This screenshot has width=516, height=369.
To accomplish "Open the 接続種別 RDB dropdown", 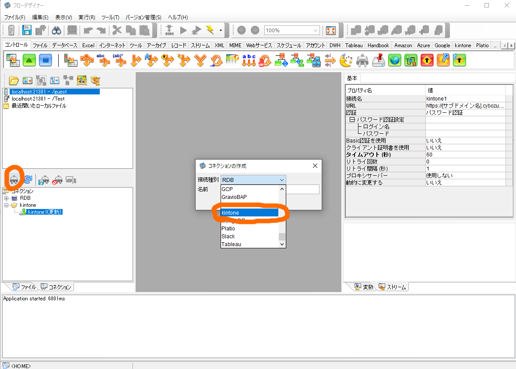I will point(253,180).
